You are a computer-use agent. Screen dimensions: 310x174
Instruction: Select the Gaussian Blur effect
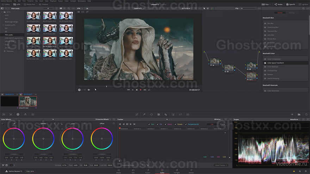285,31
